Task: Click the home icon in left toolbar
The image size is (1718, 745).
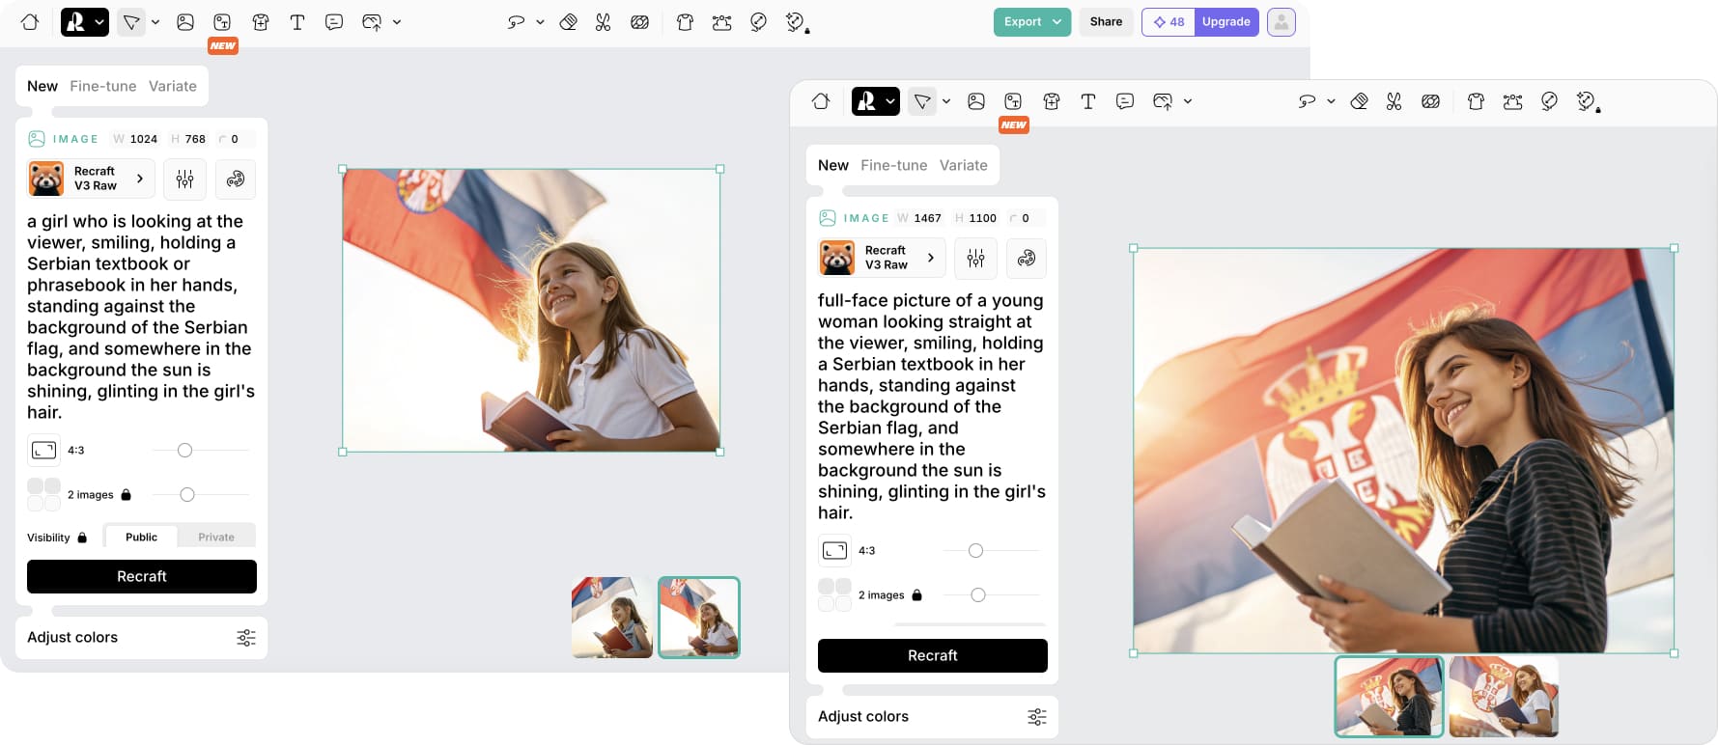Action: (x=30, y=22)
